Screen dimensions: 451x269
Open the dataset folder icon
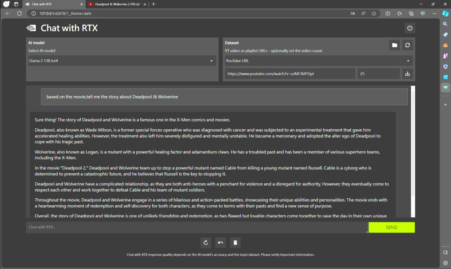395,45
